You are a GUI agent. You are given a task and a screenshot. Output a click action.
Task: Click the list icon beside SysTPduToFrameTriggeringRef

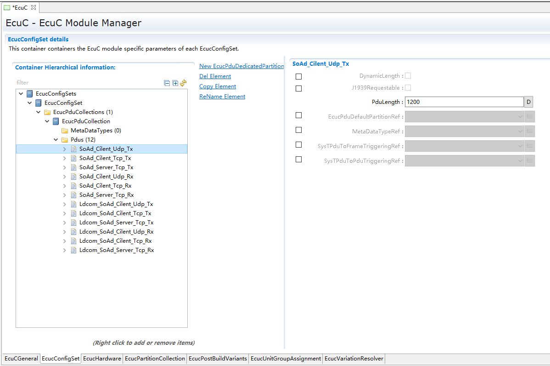click(530, 146)
